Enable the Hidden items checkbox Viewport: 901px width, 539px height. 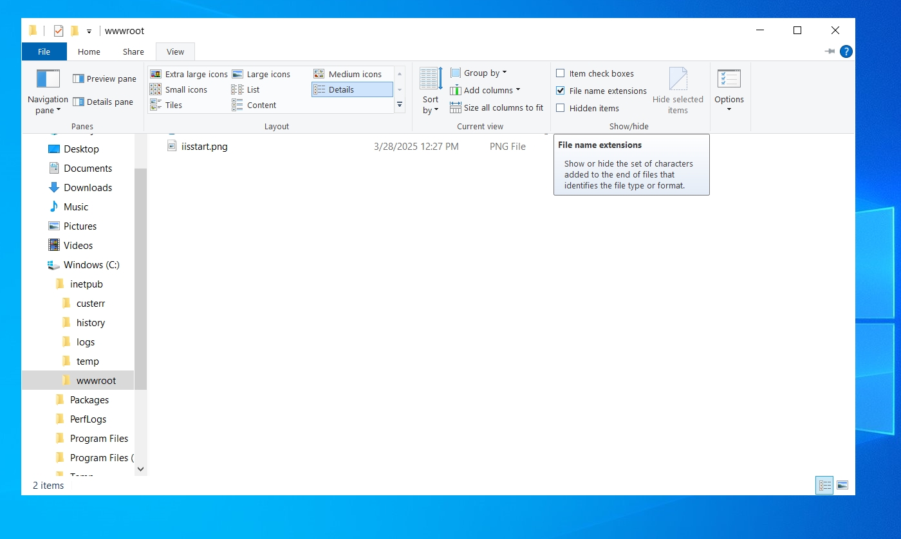tap(561, 108)
